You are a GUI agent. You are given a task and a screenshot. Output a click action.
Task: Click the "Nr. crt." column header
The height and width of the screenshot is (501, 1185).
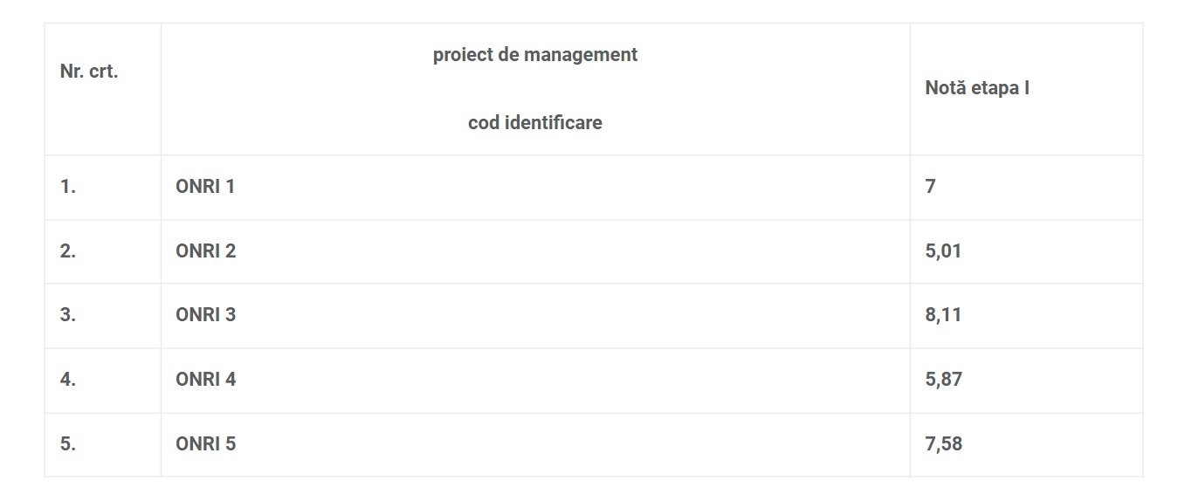pos(89,72)
